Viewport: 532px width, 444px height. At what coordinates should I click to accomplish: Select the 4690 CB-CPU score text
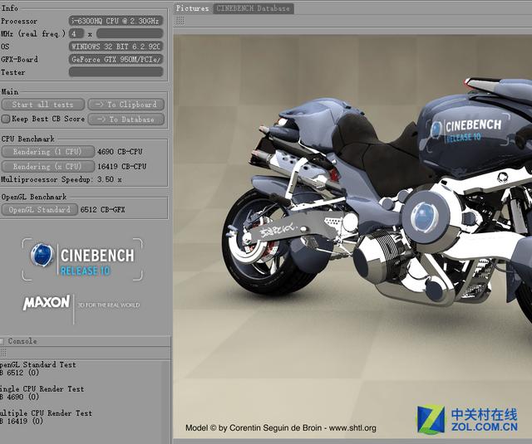click(120, 152)
